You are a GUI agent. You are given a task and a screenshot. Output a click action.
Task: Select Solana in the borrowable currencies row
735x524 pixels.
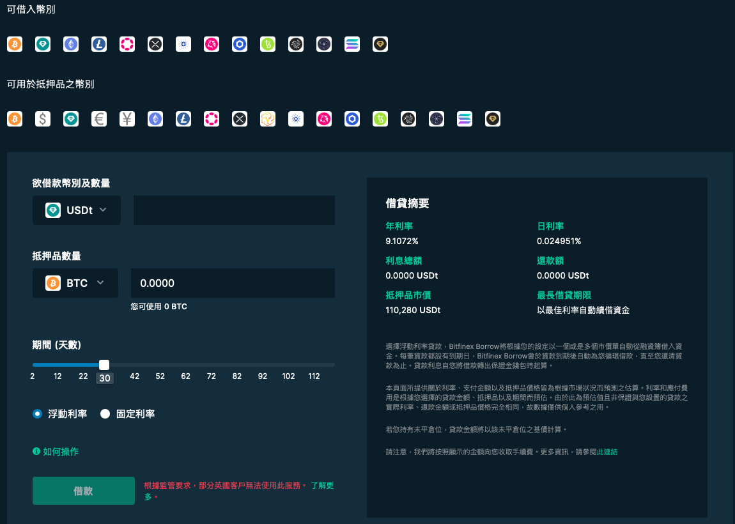coord(352,44)
